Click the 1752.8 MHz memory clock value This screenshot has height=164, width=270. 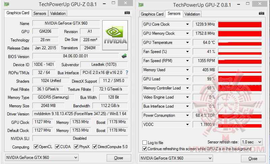click(x=205, y=33)
